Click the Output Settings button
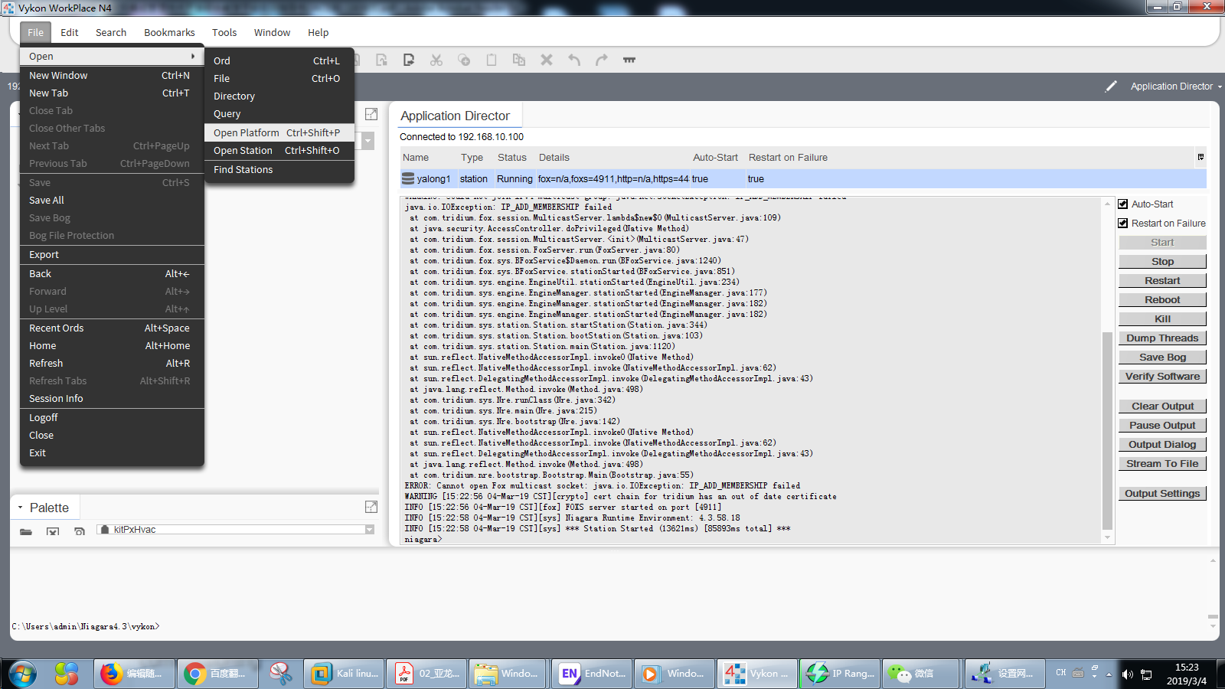The height and width of the screenshot is (689, 1225). click(x=1162, y=493)
